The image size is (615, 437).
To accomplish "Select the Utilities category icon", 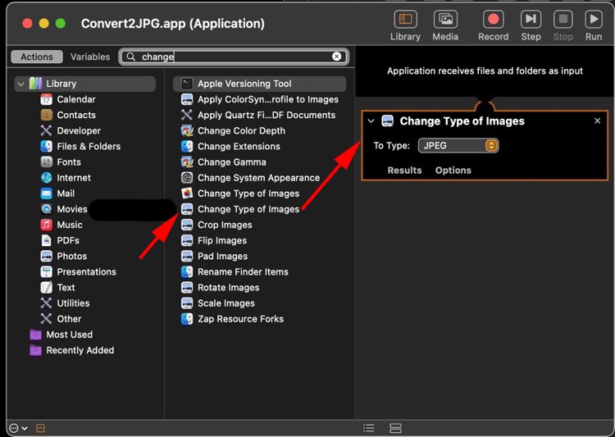I will click(x=46, y=303).
